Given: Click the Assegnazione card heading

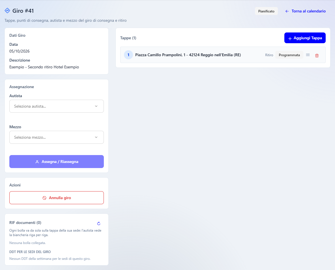Looking at the screenshot, I should [x=22, y=87].
